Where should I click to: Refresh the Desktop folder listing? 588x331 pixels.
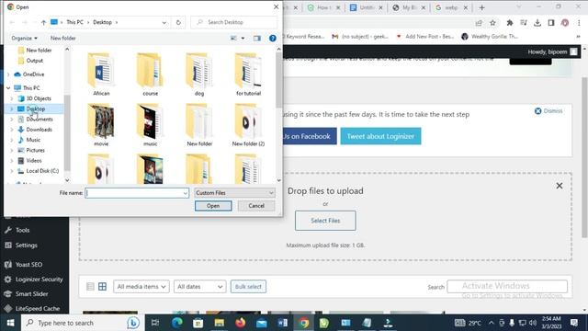pos(178,22)
